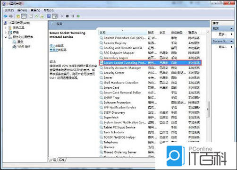Expand the 系统工具 tree node arrow
This screenshot has height=170, width=237.
[x=6, y=28]
